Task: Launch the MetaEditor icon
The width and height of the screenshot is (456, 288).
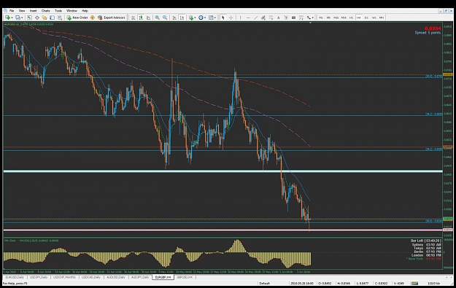Action: click(93, 17)
